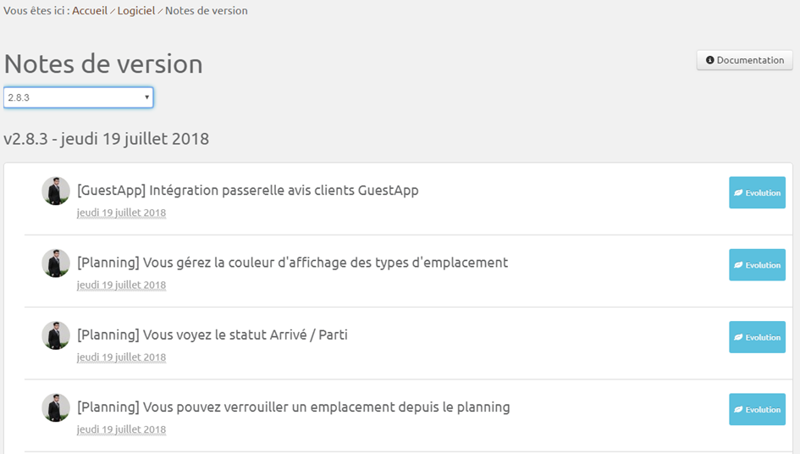
Task: Open the Documentation button
Action: point(744,60)
